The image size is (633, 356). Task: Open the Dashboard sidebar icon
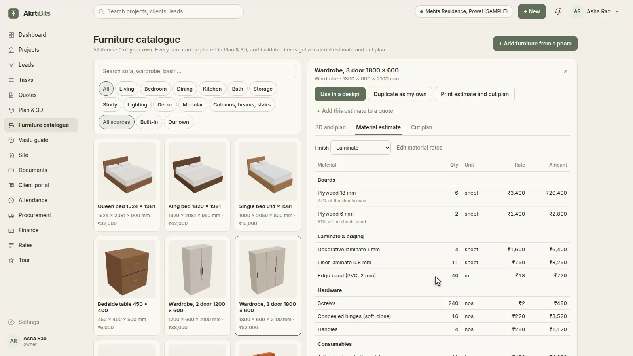coord(11,35)
